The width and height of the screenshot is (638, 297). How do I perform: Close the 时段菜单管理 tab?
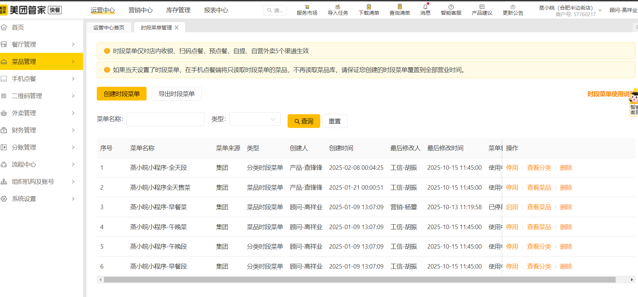click(176, 27)
